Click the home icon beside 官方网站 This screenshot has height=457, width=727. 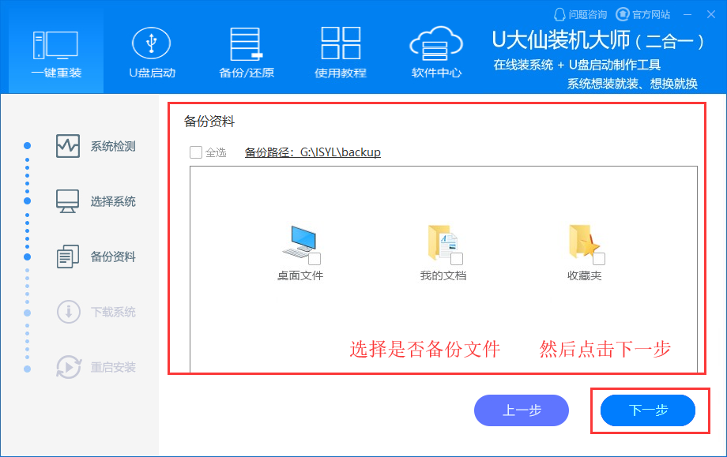click(622, 14)
